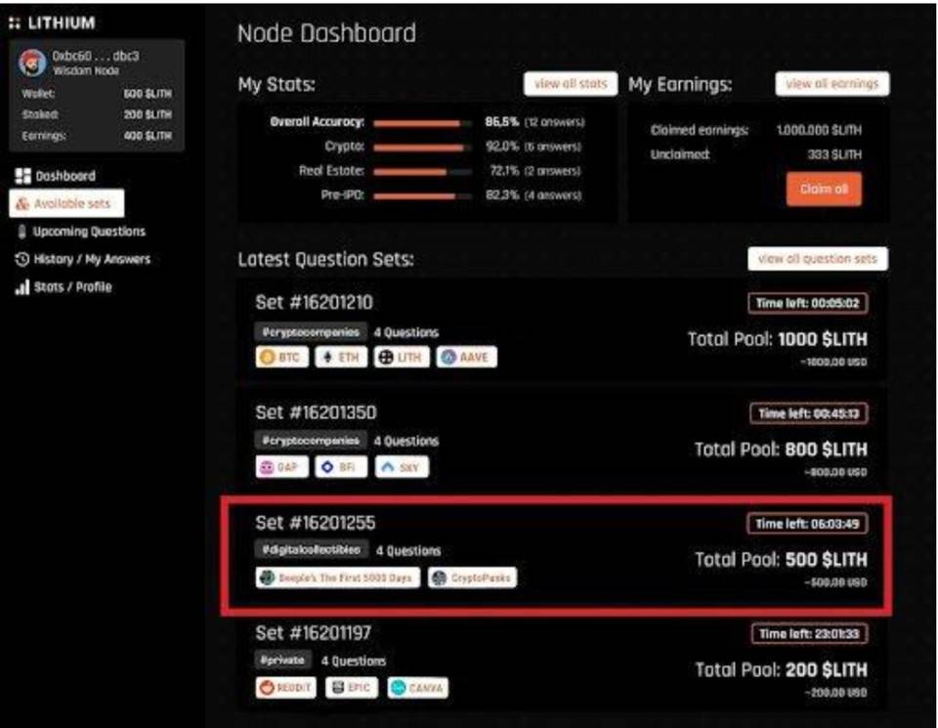This screenshot has height=728, width=938.
Task: Open Upcoming Questions in sidebar
Action: [81, 232]
